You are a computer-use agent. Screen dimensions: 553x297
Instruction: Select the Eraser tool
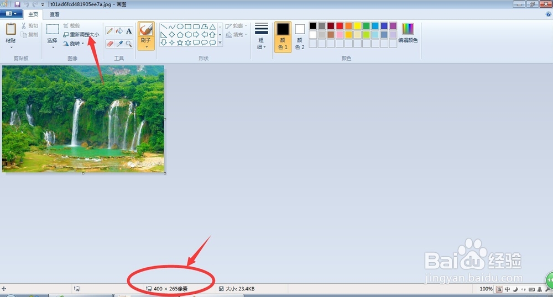109,44
